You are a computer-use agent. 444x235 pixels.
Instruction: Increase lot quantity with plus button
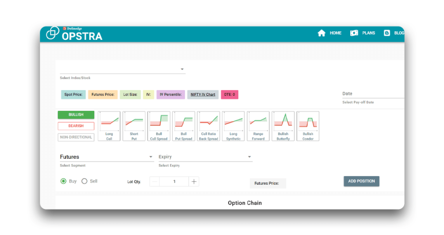[x=194, y=181]
